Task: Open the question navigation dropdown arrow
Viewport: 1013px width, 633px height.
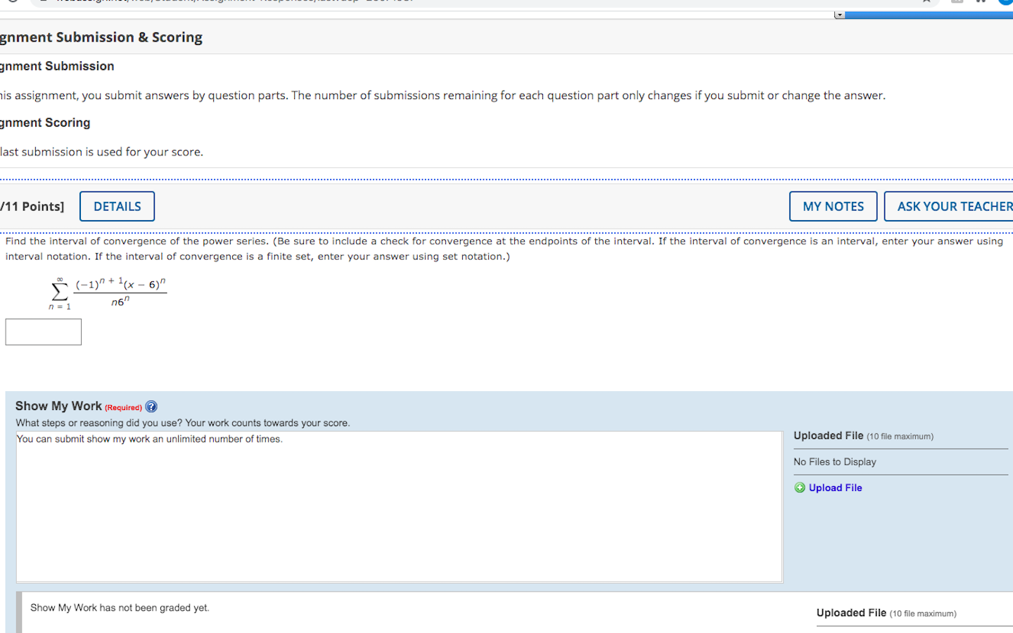Action: click(840, 14)
